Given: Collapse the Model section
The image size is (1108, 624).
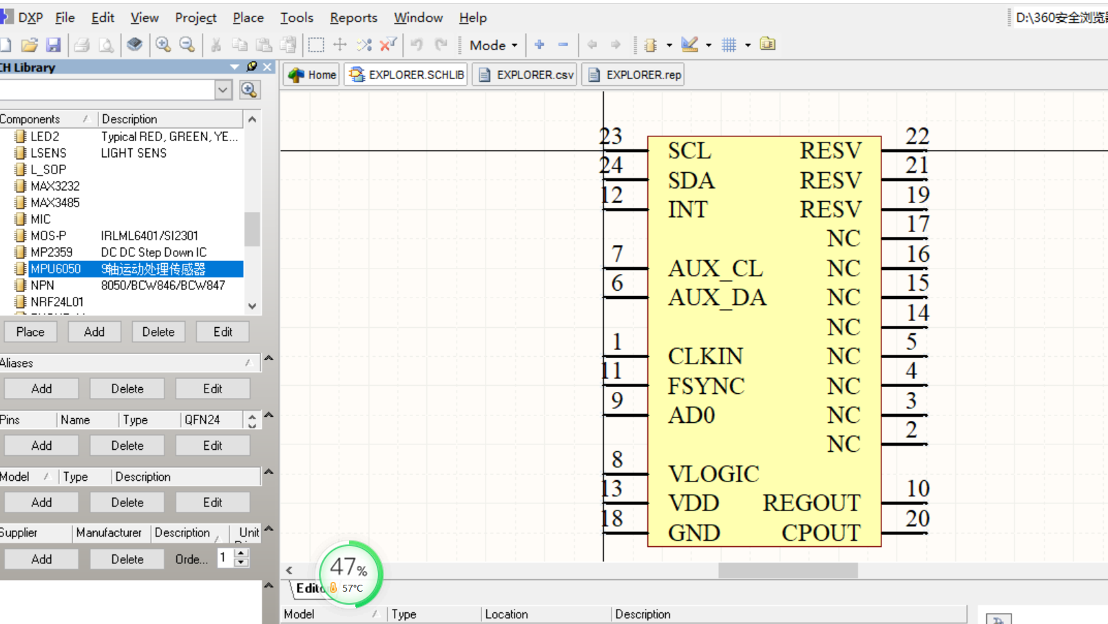Looking at the screenshot, I should tap(269, 472).
